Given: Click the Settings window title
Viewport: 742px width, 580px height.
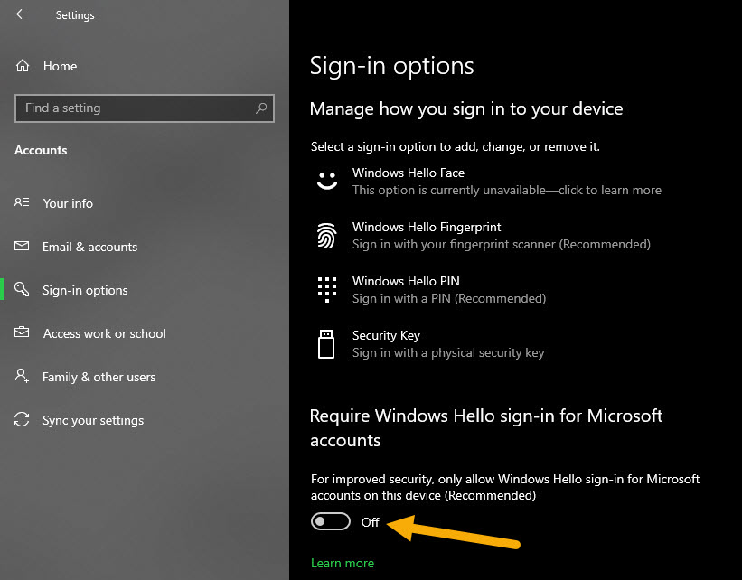Looking at the screenshot, I should tap(75, 15).
